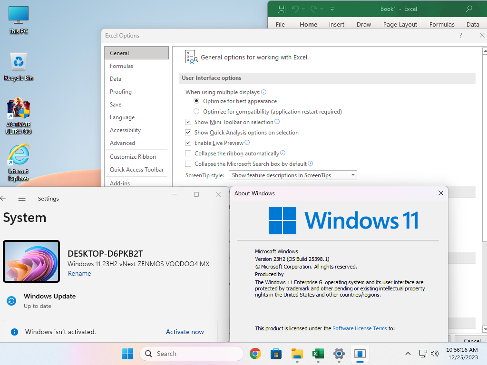This screenshot has width=487, height=365.
Task: Click the device wallpaper thumbnail in Settings
Action: click(x=31, y=261)
